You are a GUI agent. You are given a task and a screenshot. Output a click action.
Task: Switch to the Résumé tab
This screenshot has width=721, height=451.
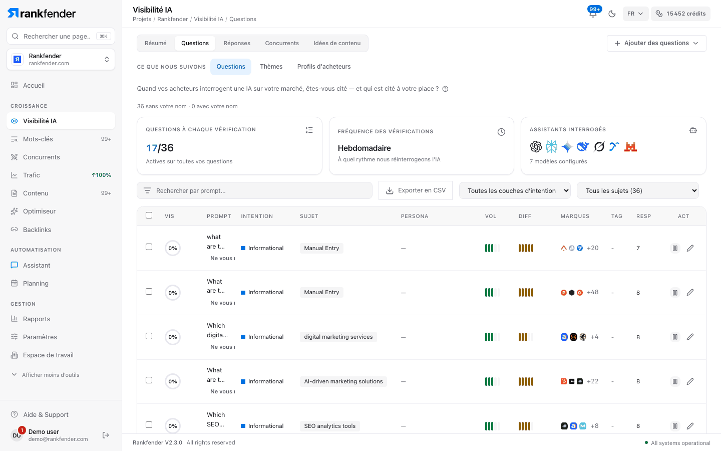point(156,43)
